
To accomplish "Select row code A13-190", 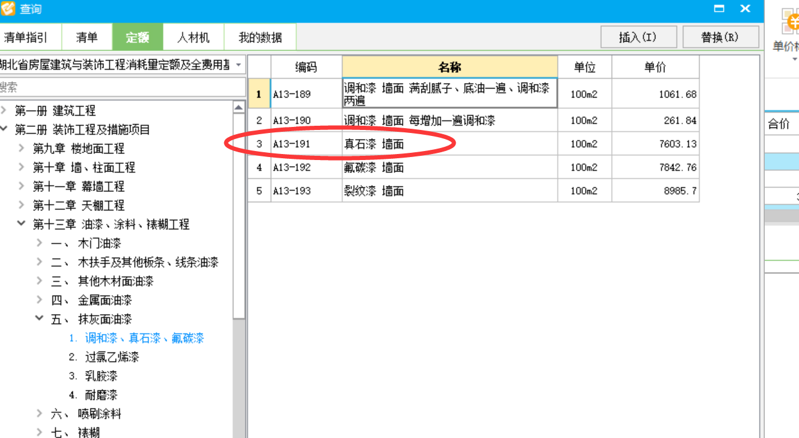I will click(x=306, y=120).
